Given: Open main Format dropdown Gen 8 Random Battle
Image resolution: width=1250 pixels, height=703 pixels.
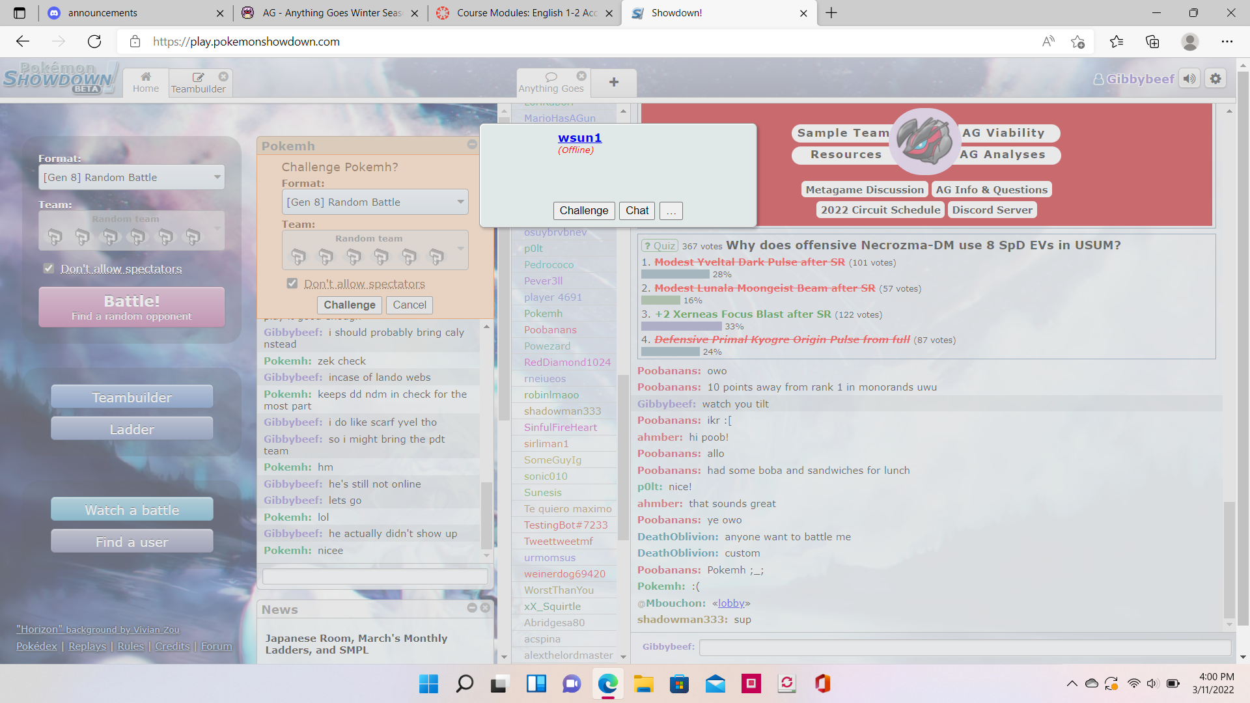Looking at the screenshot, I should tap(132, 177).
